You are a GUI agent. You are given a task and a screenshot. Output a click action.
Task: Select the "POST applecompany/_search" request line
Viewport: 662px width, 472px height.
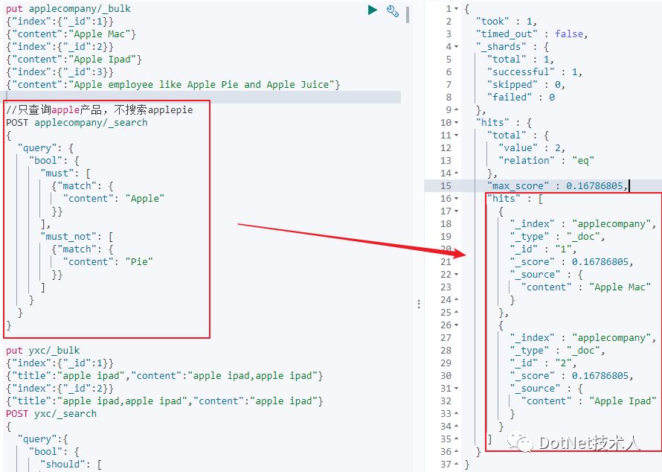point(77,123)
